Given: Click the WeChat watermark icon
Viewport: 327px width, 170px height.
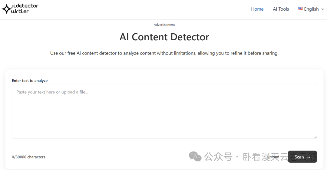Looking at the screenshot, I should click(195, 157).
